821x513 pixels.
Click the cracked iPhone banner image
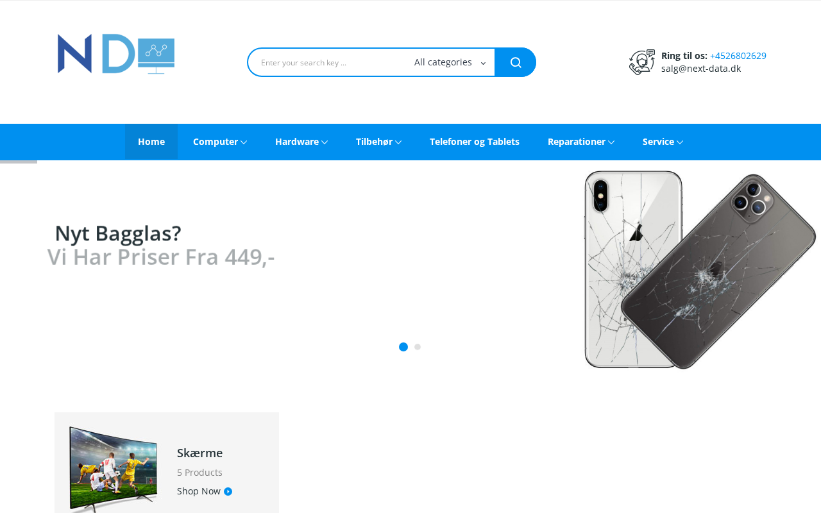coord(700,270)
